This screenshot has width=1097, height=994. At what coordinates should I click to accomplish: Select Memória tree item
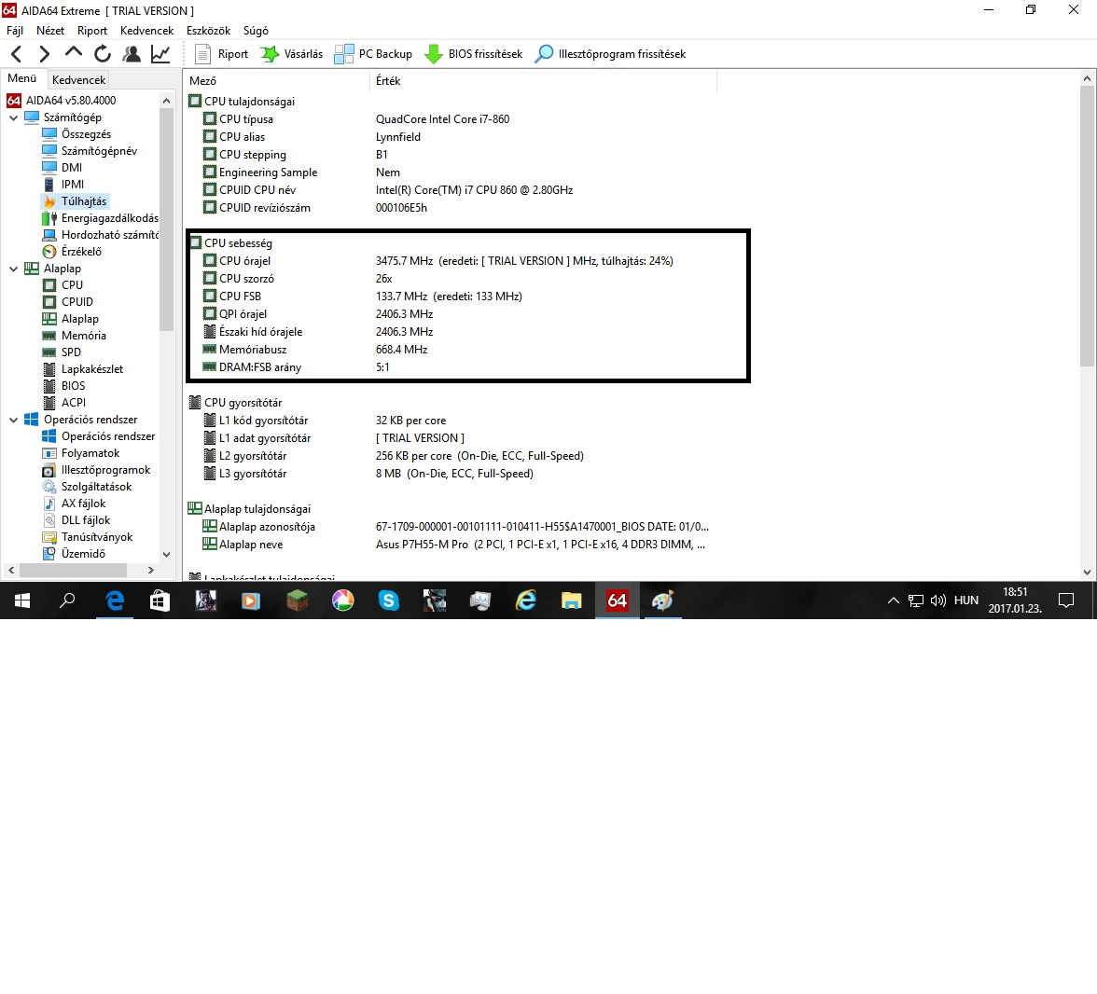tap(83, 336)
